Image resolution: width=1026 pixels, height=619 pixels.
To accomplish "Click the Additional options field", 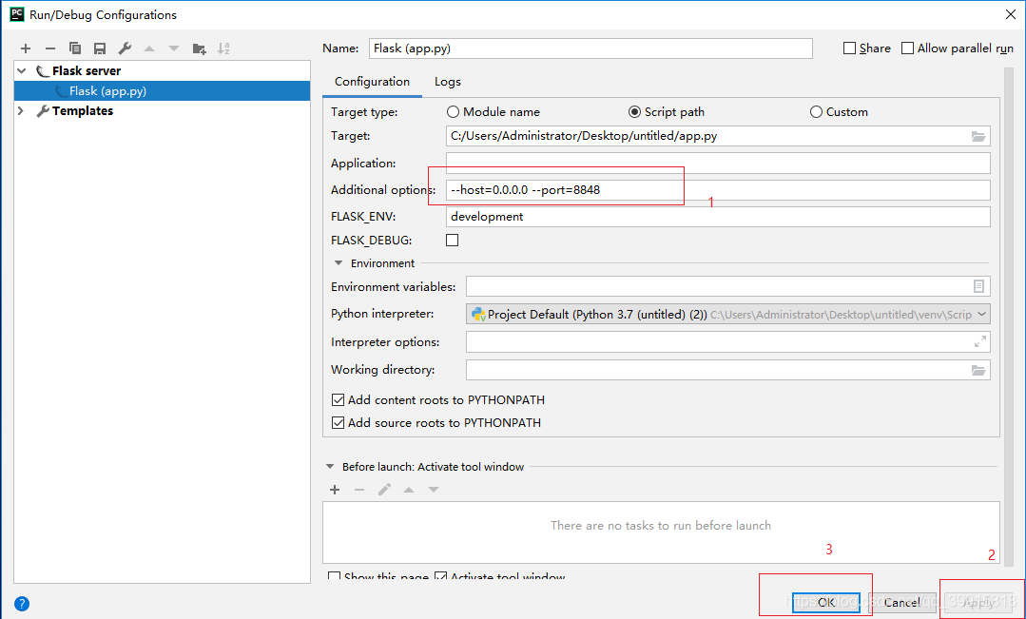I will (x=718, y=190).
